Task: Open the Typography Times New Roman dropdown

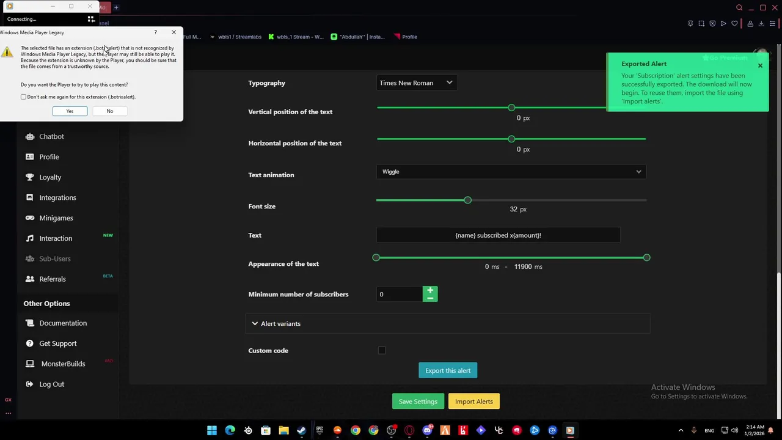Action: 416,83
